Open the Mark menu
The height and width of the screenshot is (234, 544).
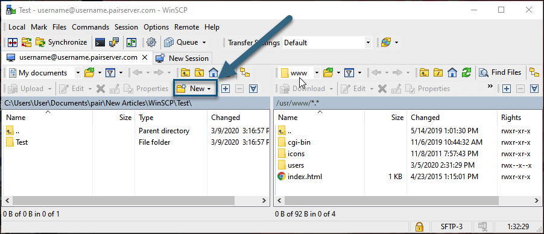pos(39,27)
